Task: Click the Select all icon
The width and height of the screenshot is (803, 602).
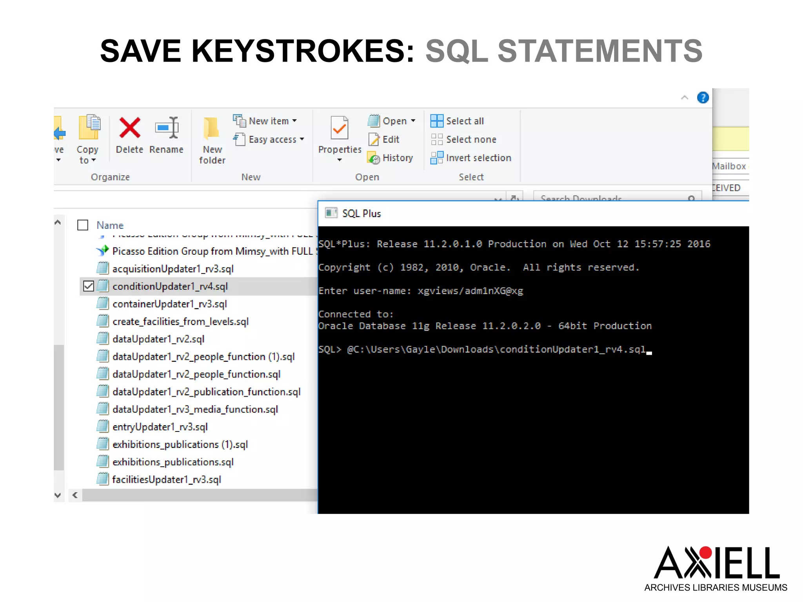Action: tap(436, 121)
